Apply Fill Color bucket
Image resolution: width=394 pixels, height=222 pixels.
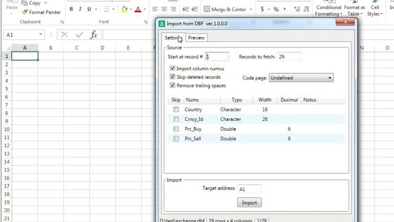point(124,9)
